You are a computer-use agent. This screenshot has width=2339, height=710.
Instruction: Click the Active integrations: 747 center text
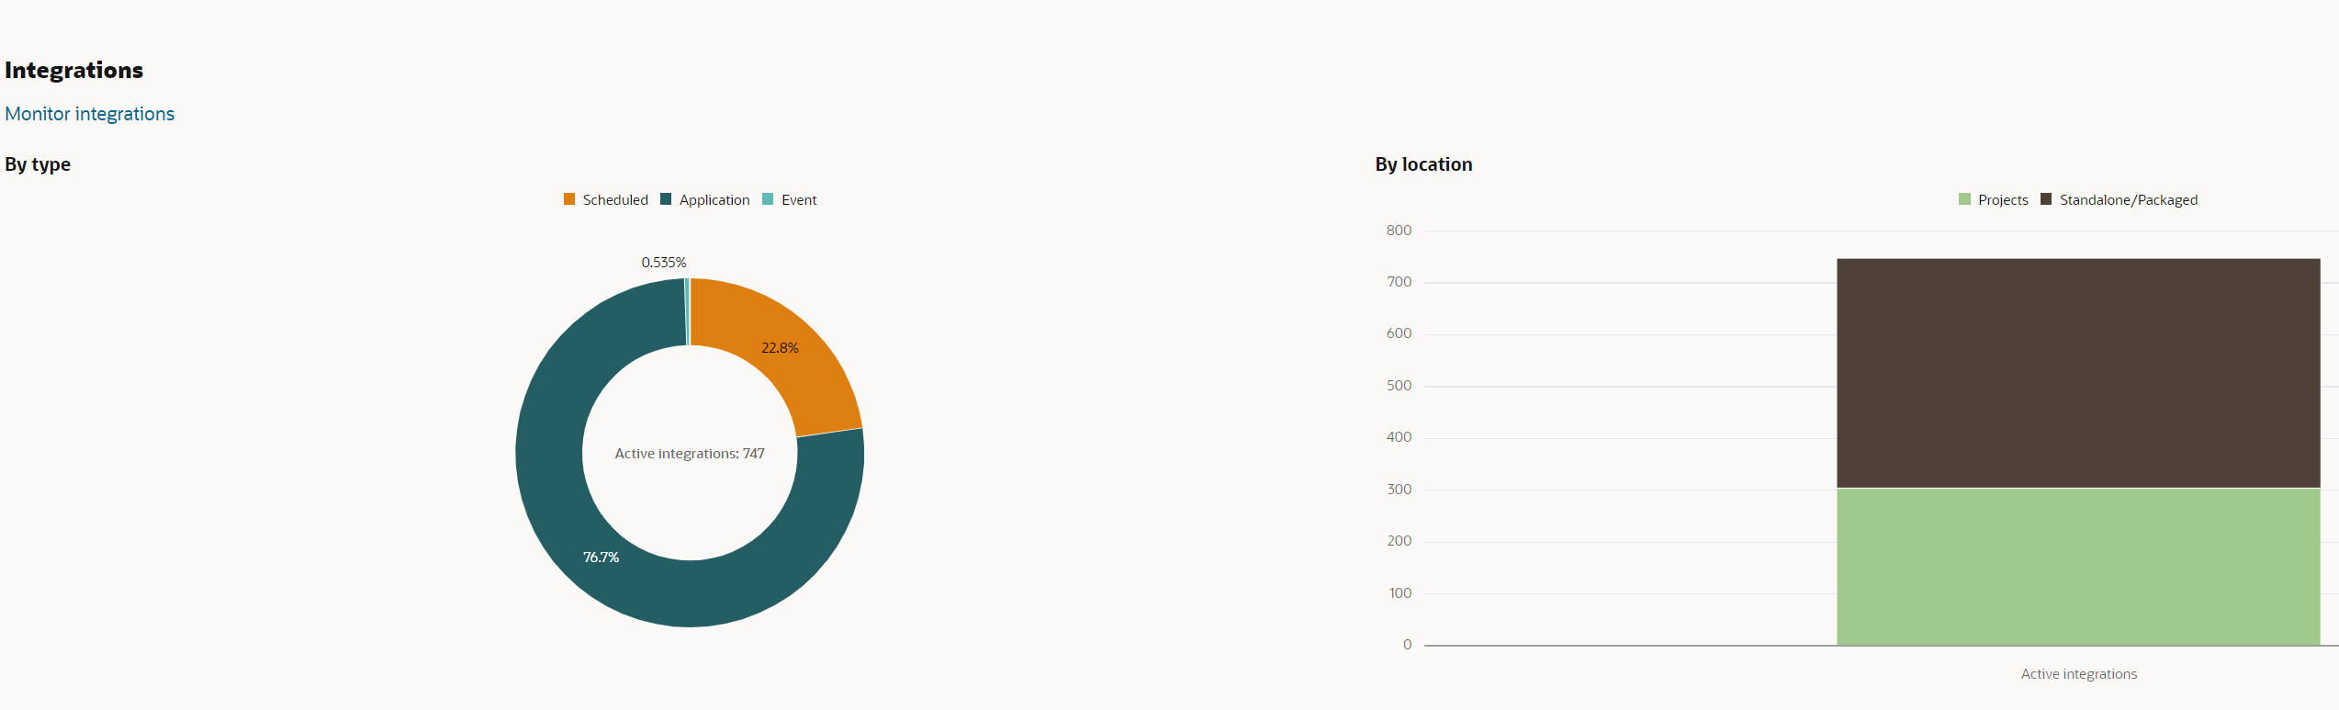[690, 454]
